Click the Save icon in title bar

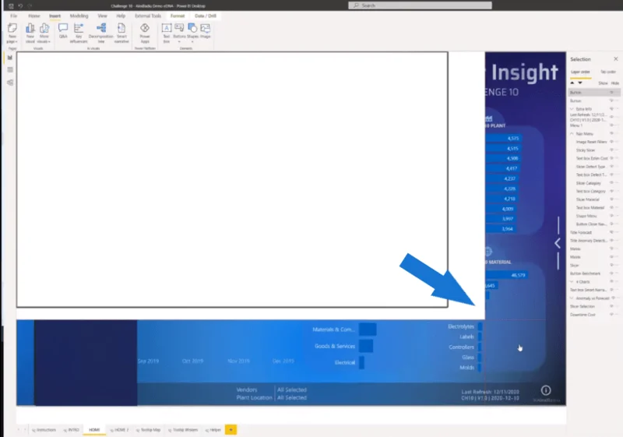click(x=11, y=5)
